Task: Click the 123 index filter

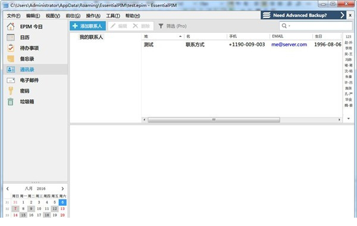Action: [348, 37]
